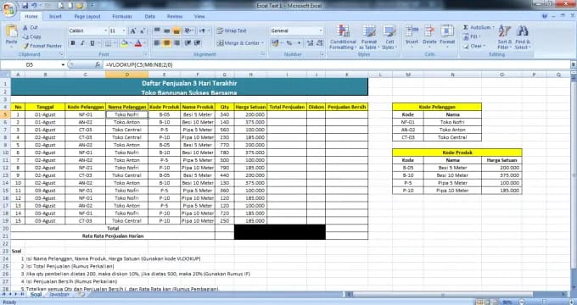
Task: Toggle Align Text Left
Action: (157, 43)
